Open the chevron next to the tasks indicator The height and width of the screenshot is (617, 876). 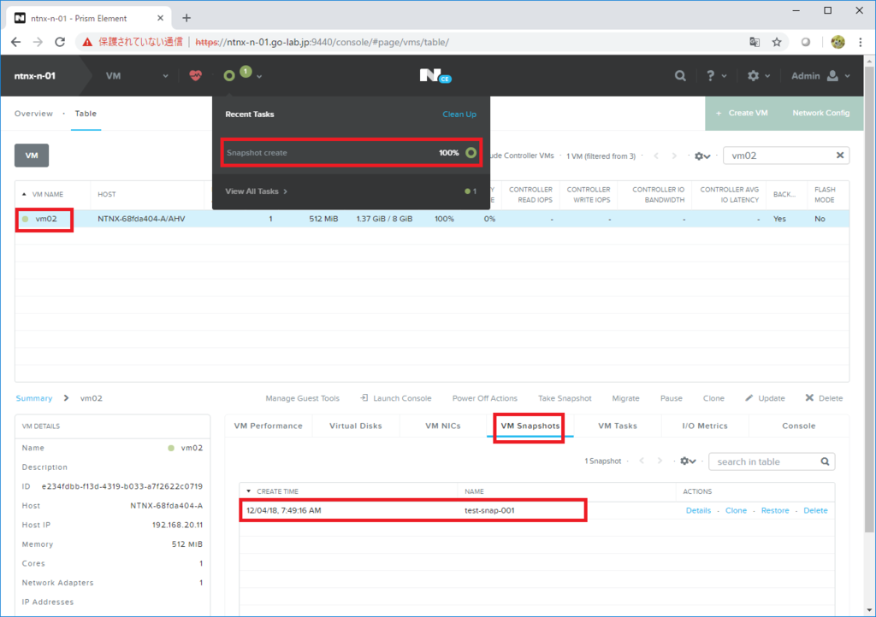pos(257,75)
